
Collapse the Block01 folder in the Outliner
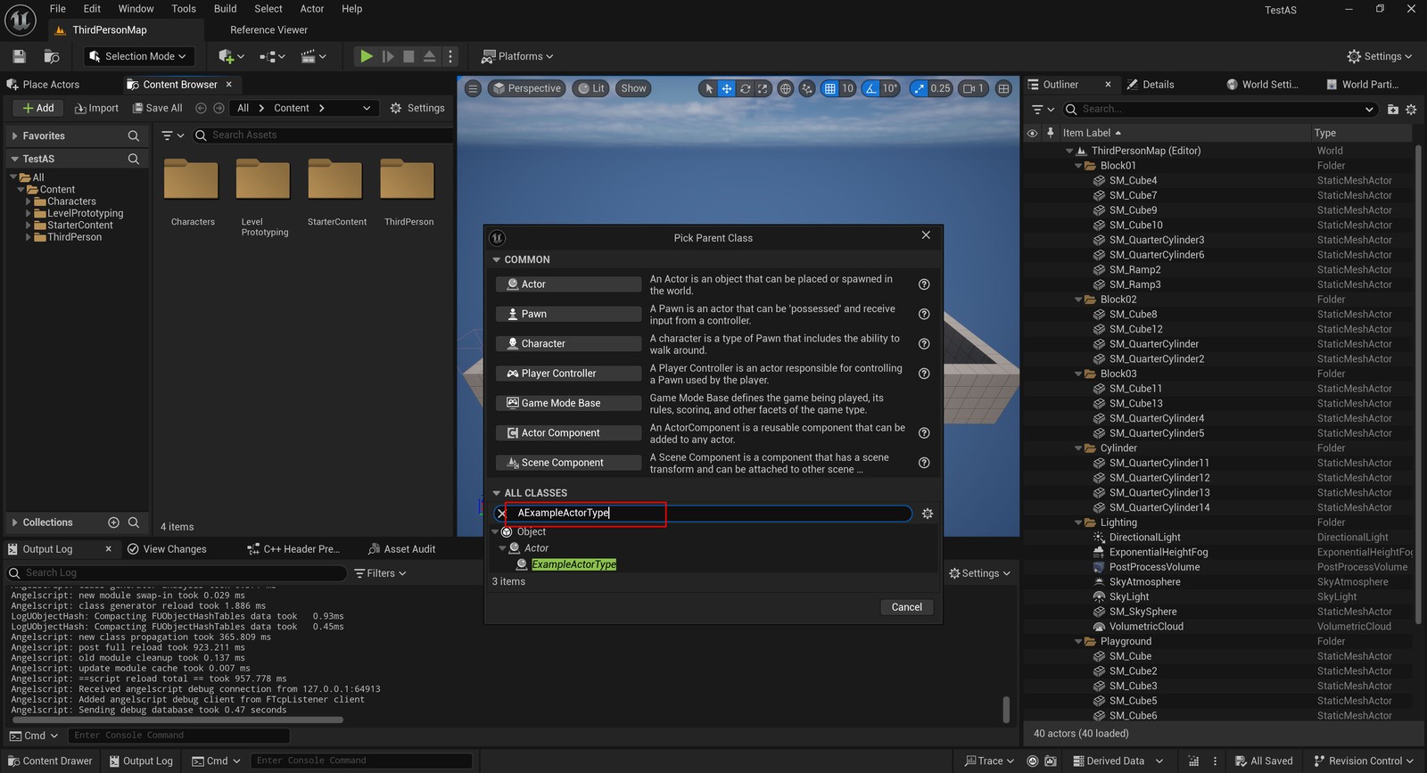click(x=1078, y=166)
